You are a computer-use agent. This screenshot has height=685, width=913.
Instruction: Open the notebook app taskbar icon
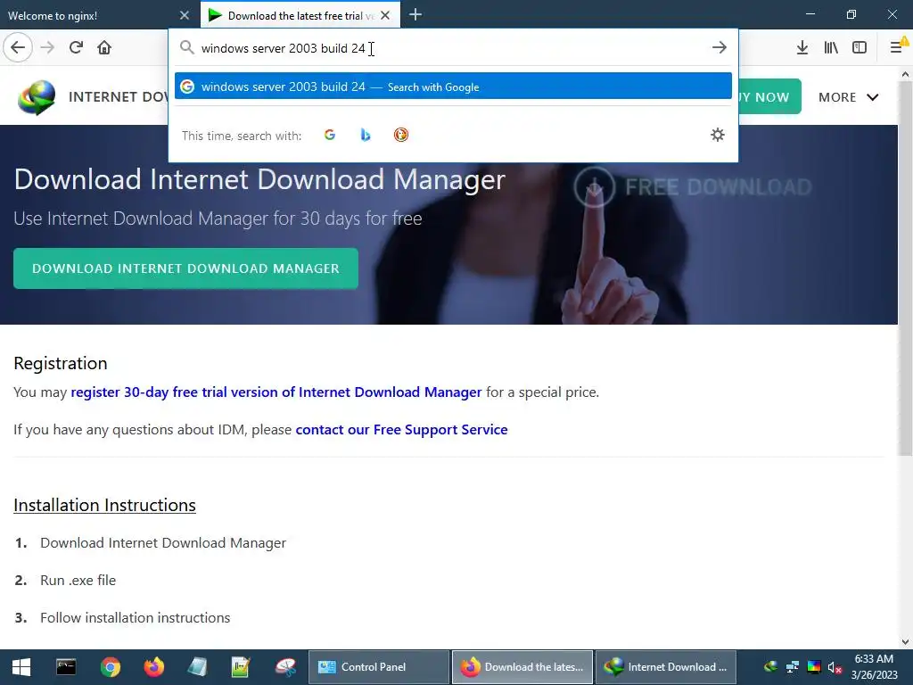click(x=197, y=667)
